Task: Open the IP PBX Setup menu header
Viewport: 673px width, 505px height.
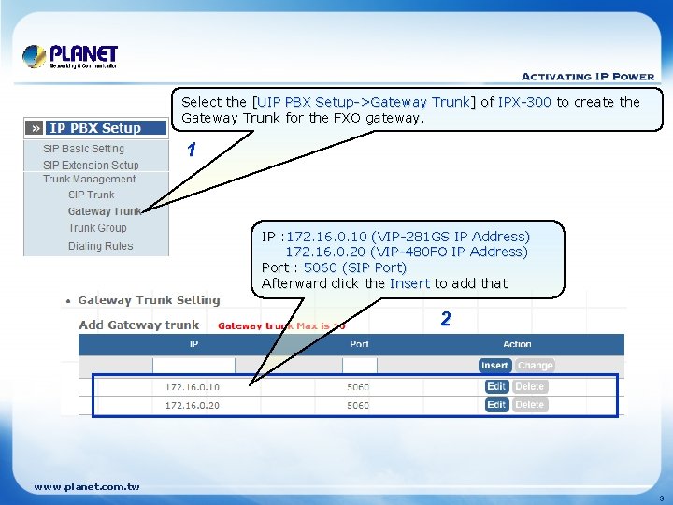Action: coord(106,128)
